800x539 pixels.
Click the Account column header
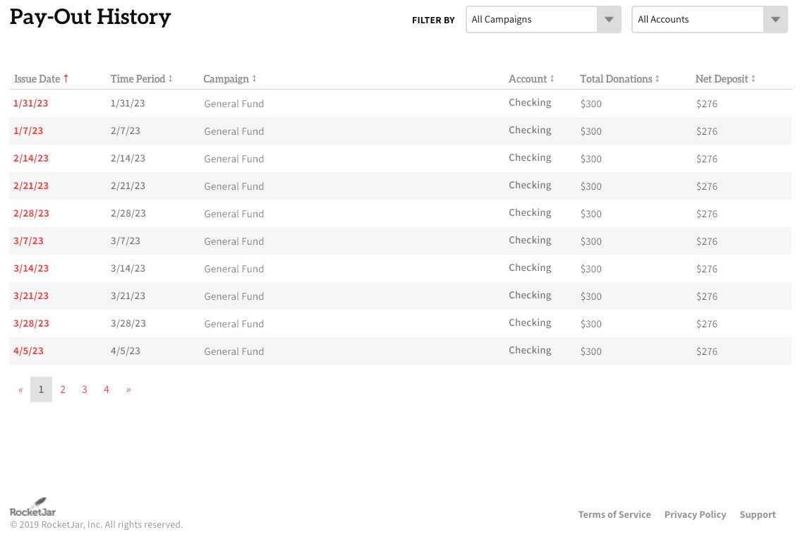click(528, 78)
